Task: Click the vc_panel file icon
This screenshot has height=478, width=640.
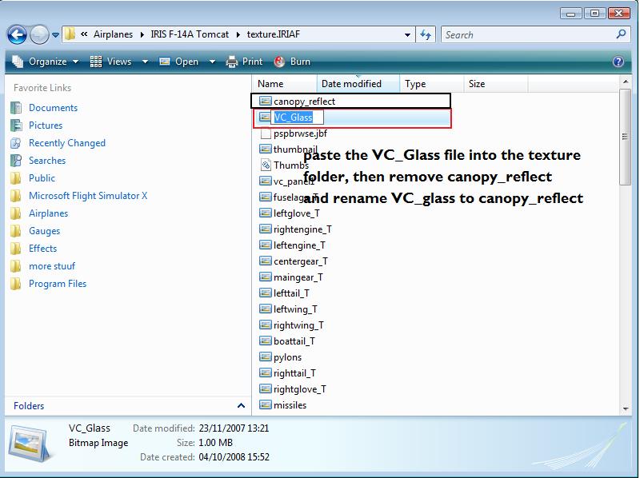Action: (266, 181)
